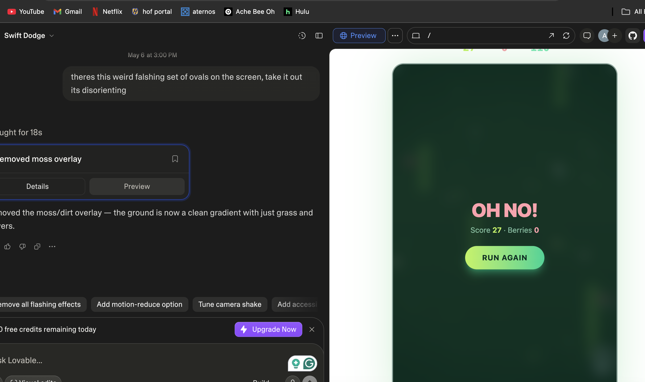Viewport: 645px width, 382px height.
Task: Open preview in new tab arrow
Action: (551, 36)
